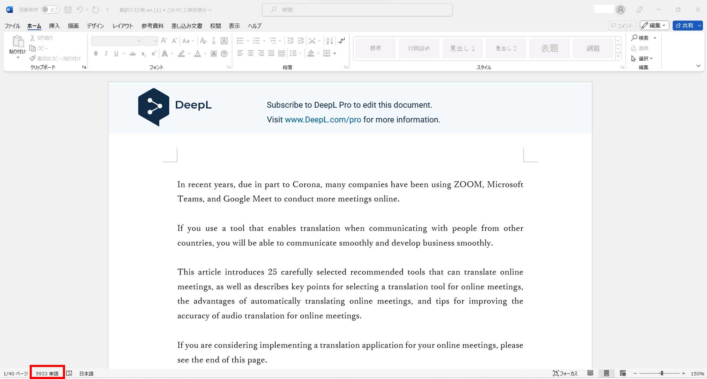Click the character border boxed-A icon
The width and height of the screenshot is (707, 379).
coord(224,41)
